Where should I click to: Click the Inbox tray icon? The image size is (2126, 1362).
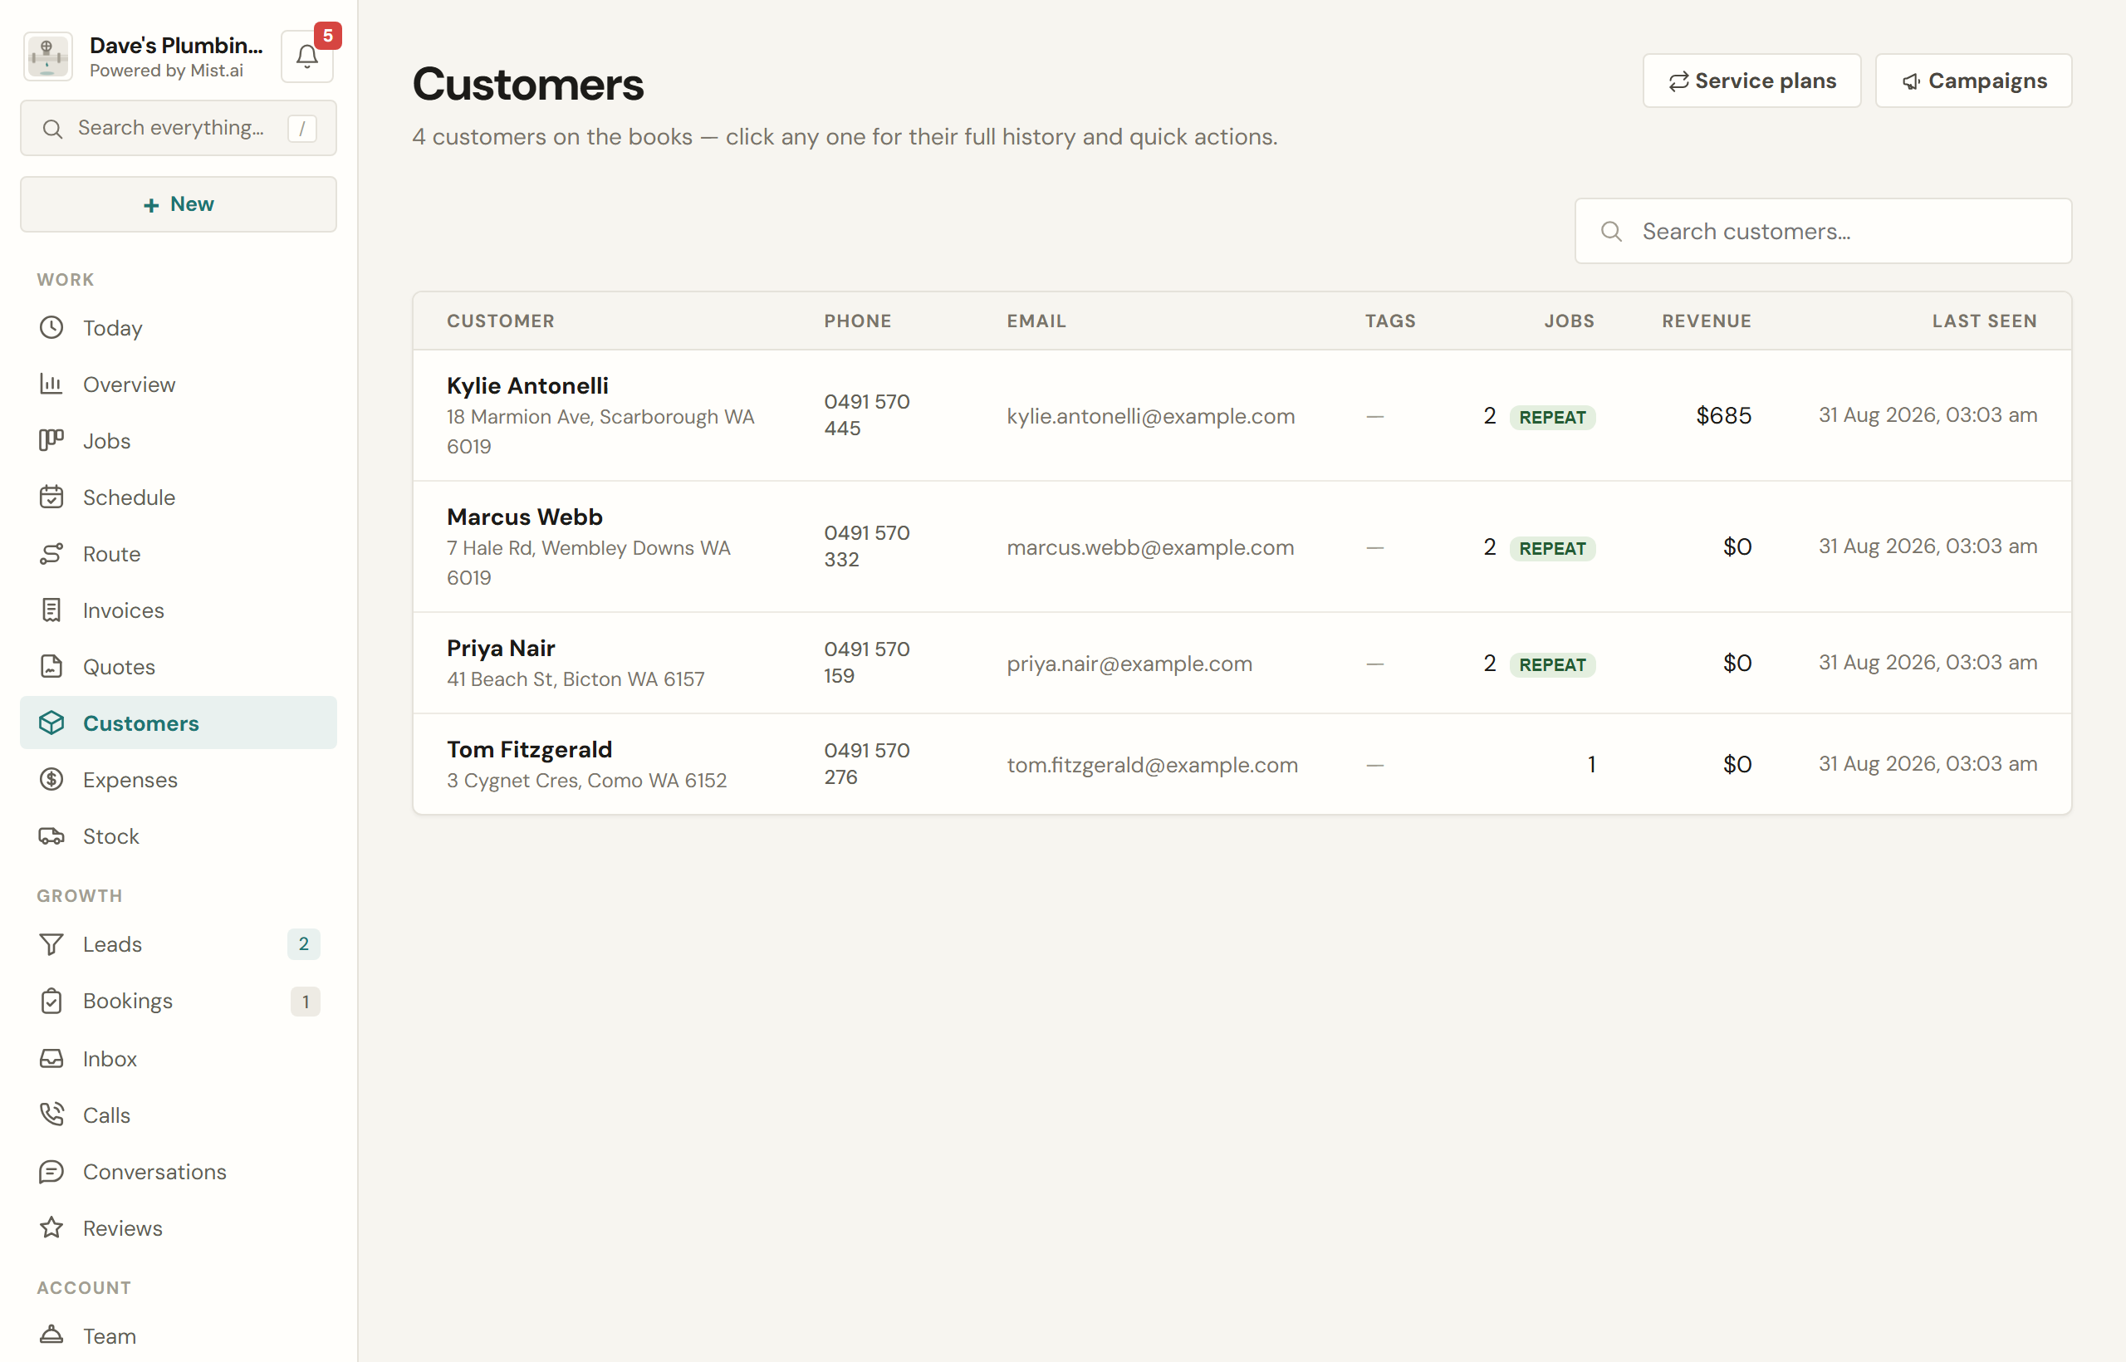click(x=51, y=1059)
